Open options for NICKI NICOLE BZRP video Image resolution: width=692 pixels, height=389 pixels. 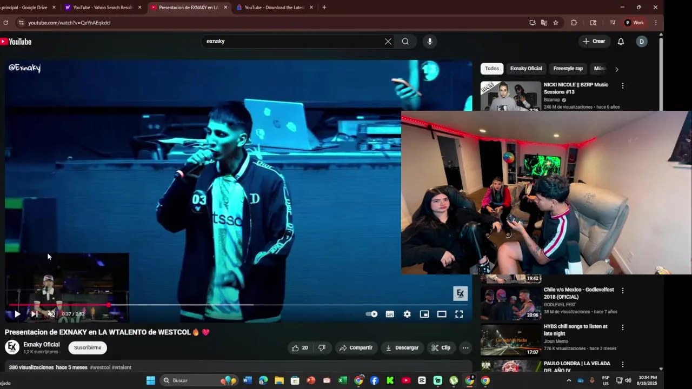tap(622, 86)
